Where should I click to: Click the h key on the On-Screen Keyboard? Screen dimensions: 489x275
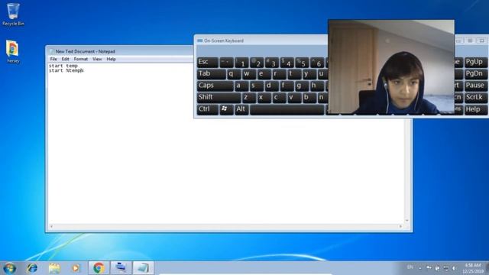pyautogui.click(x=316, y=86)
